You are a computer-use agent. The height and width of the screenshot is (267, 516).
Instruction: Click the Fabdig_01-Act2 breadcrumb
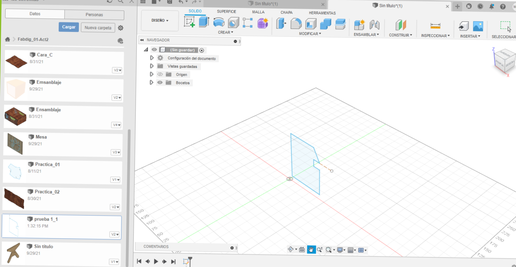pos(33,39)
